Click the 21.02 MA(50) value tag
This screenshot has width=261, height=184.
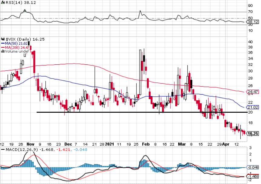[253, 107]
